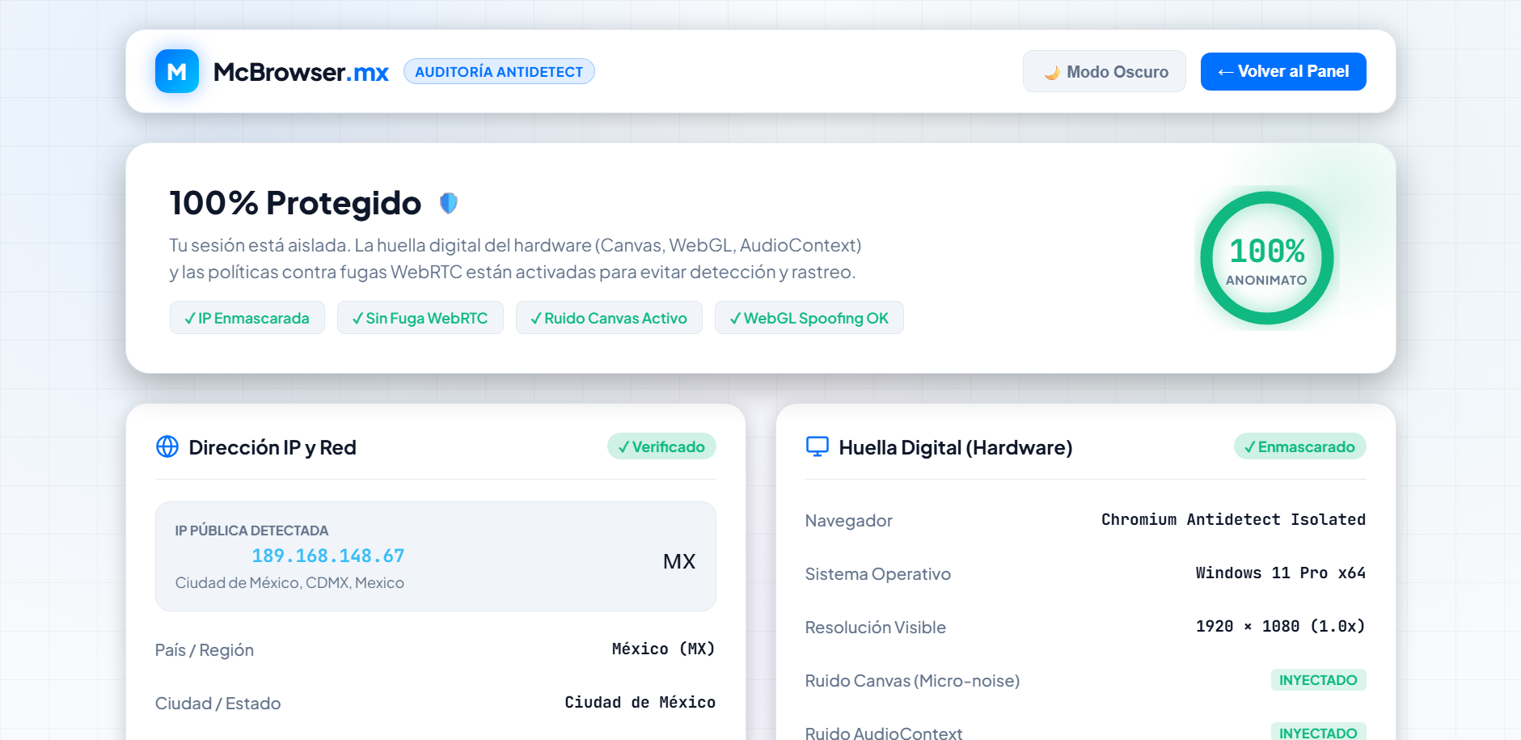The width and height of the screenshot is (1521, 740).
Task: Click the AUDITORÍA ANTIDETECT badge
Action: coord(499,71)
